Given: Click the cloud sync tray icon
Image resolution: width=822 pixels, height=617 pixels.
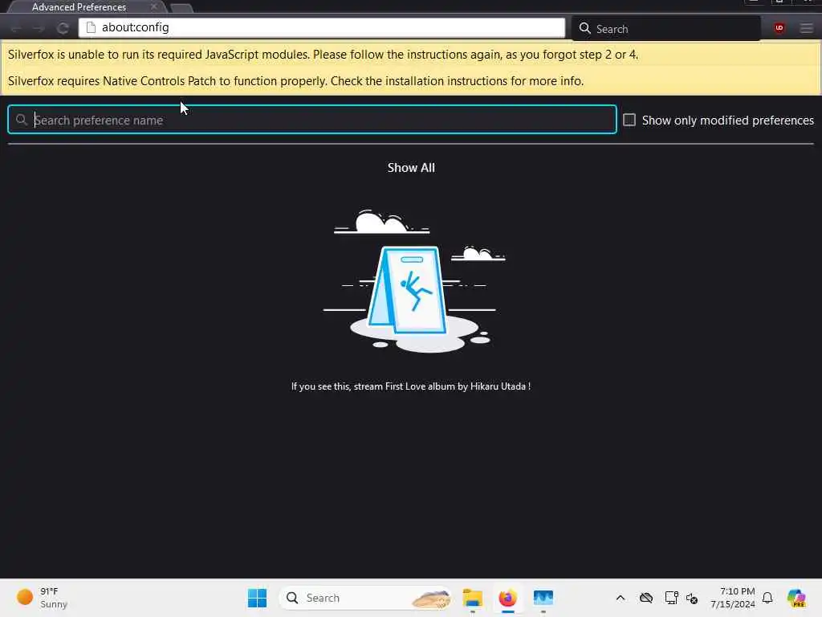Looking at the screenshot, I should [x=646, y=598].
